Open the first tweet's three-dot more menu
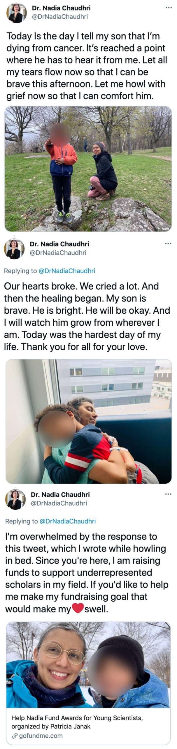The image size is (177, 749). pyautogui.click(x=169, y=7)
